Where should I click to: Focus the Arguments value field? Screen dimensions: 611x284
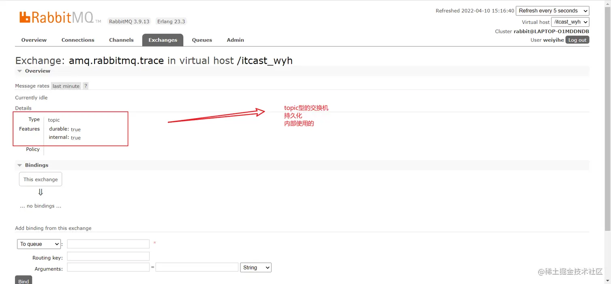(197, 267)
